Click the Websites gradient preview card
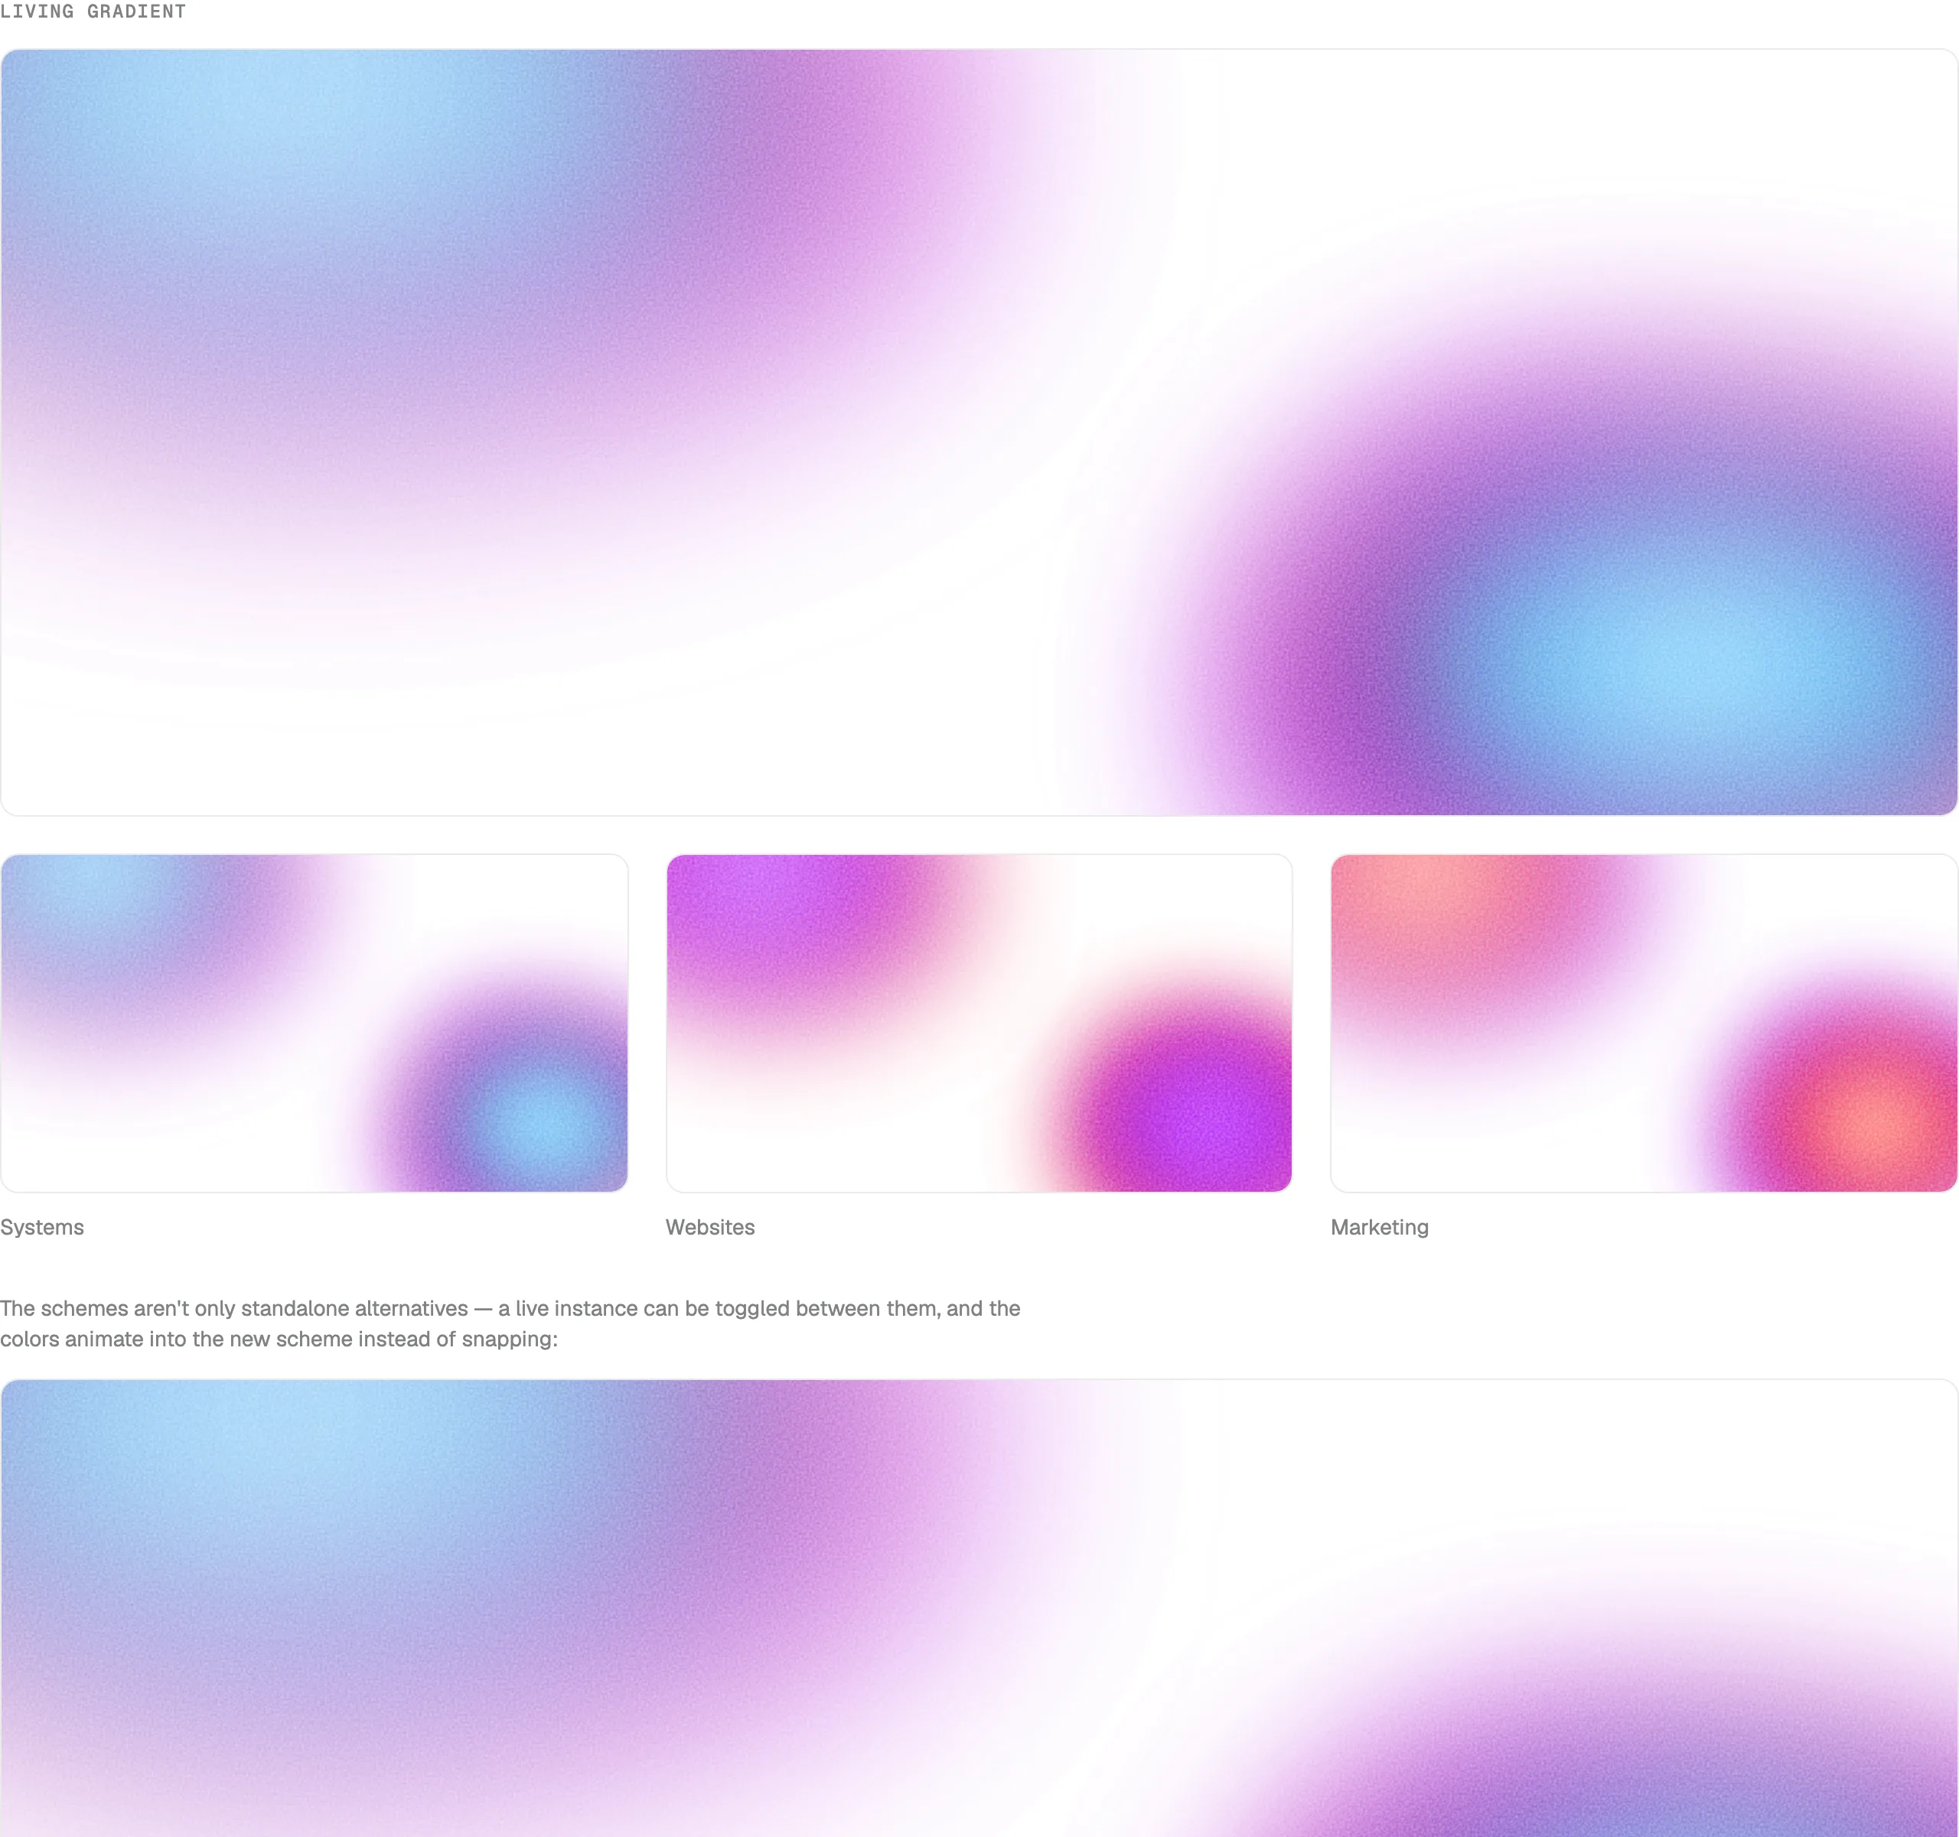Viewport: 1959px width, 1837px height. pyautogui.click(x=979, y=1023)
